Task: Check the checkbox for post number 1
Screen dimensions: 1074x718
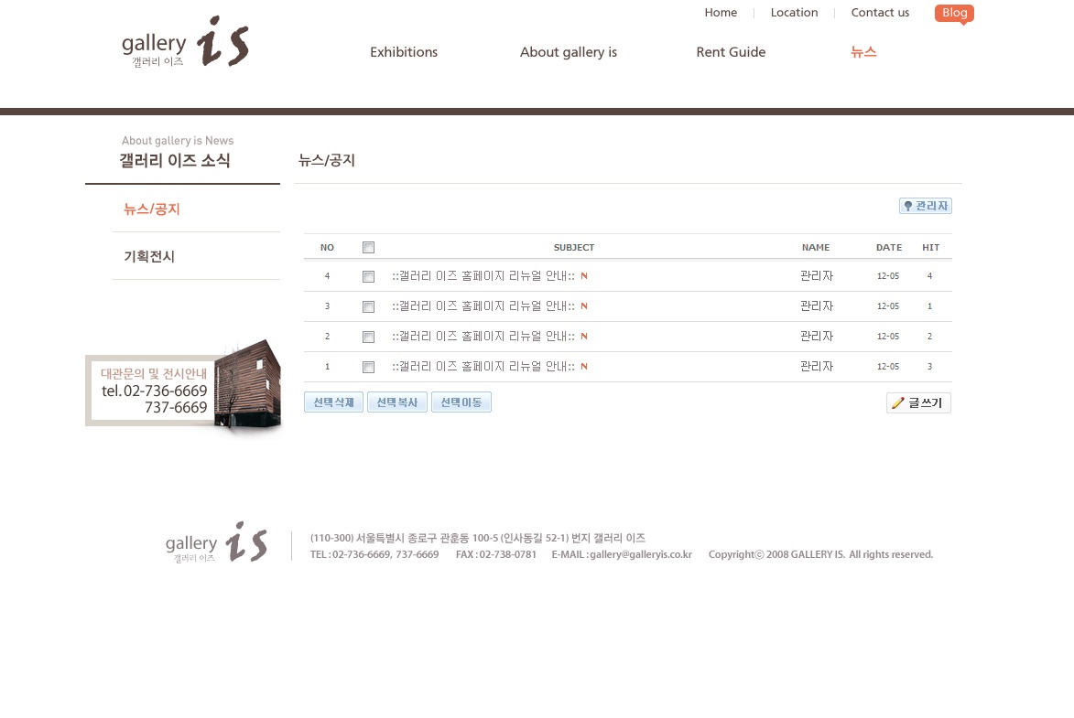Action: (368, 367)
